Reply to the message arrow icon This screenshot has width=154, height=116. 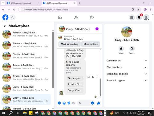[x=93, y=77]
